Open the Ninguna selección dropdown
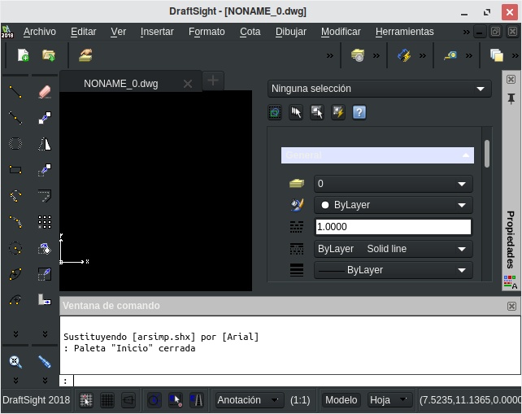Image resolution: width=522 pixels, height=414 pixels. (380, 89)
